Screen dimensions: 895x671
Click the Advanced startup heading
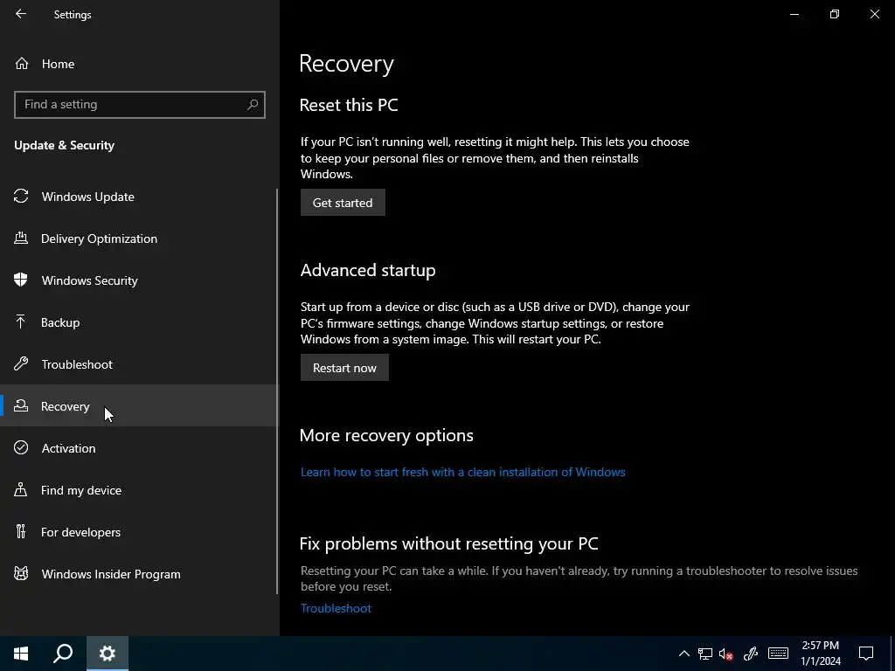pyautogui.click(x=368, y=270)
